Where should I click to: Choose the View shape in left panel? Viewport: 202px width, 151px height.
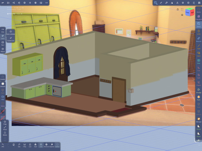click(3, 30)
